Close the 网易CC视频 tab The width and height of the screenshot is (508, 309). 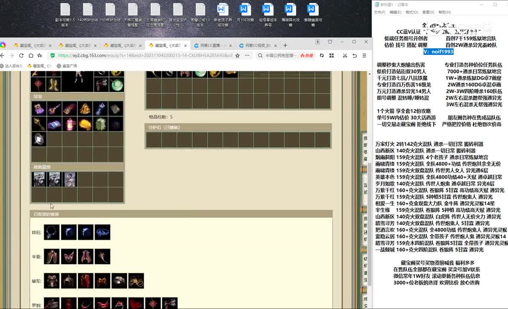[276, 45]
